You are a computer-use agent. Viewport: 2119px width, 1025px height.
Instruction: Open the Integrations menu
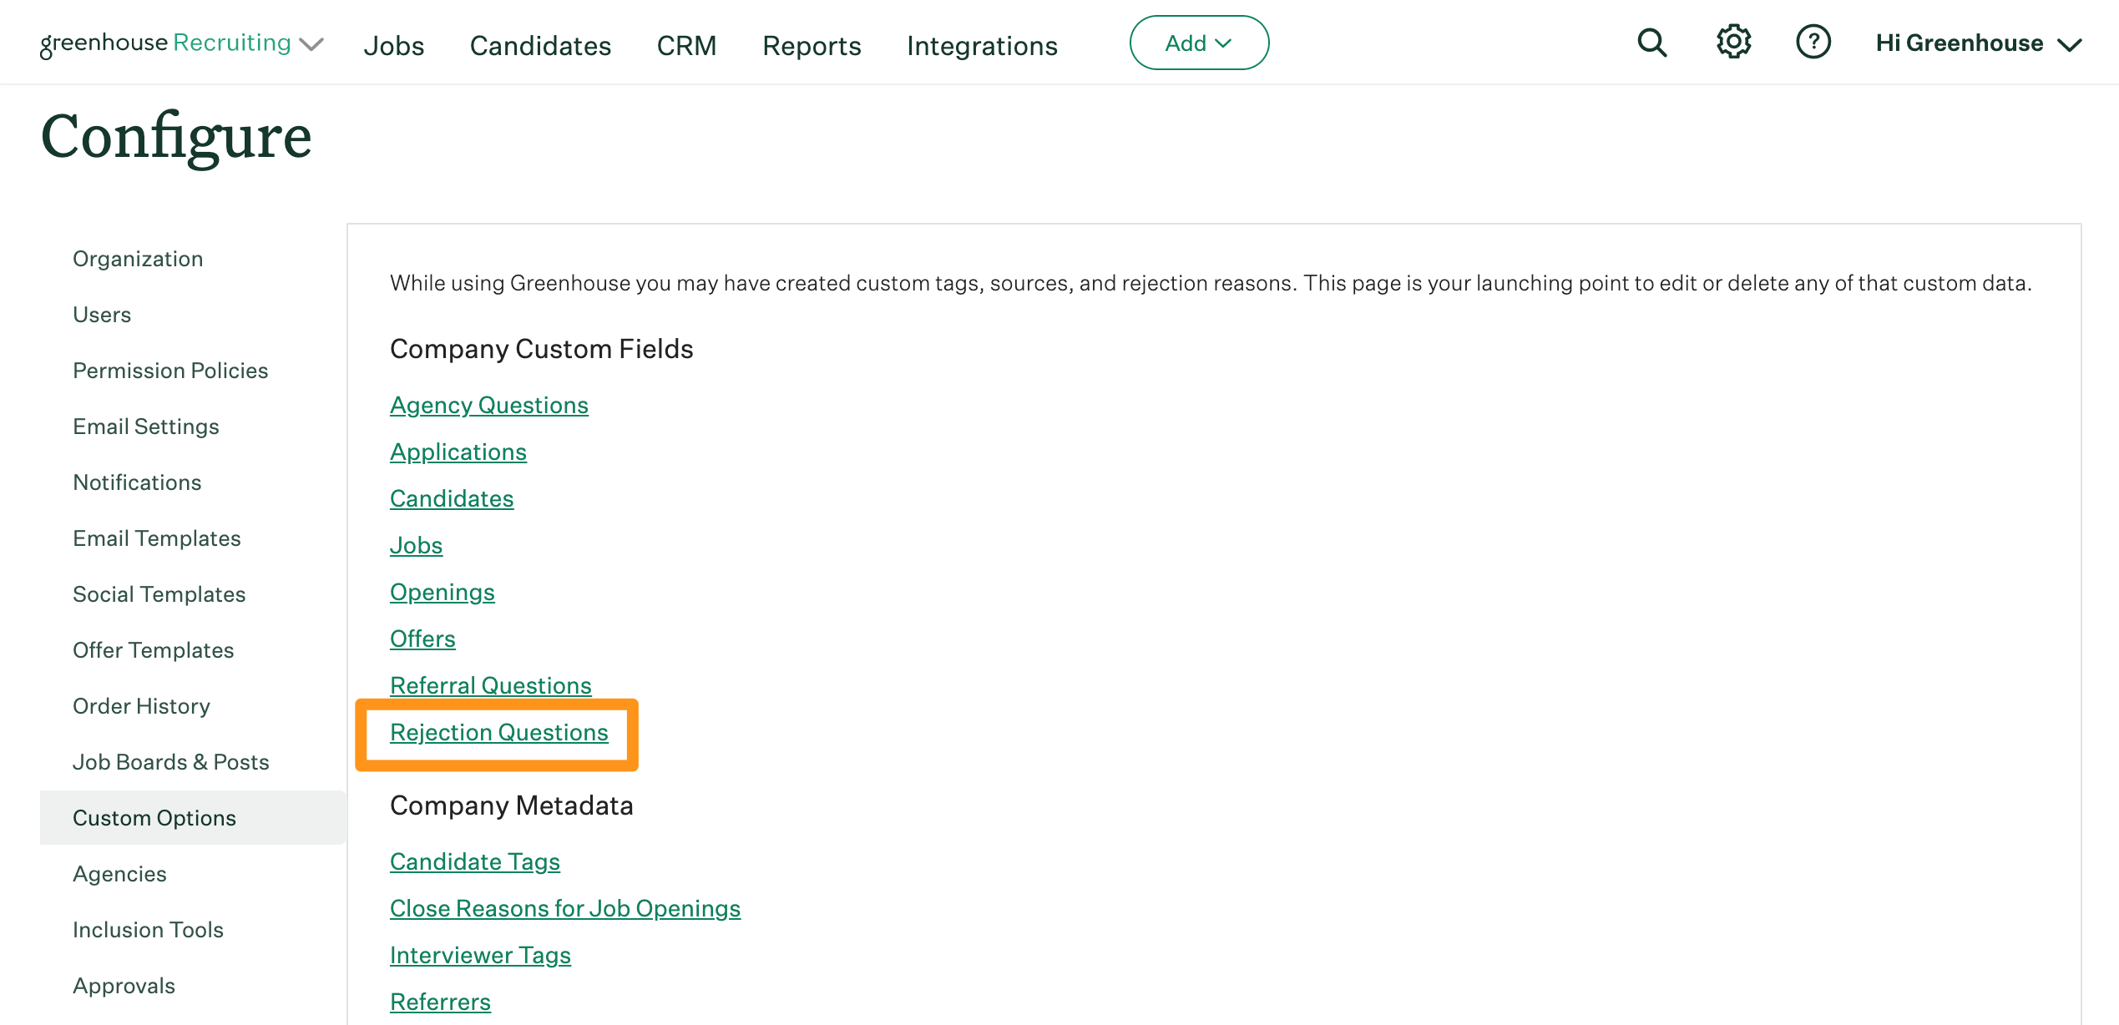(982, 46)
